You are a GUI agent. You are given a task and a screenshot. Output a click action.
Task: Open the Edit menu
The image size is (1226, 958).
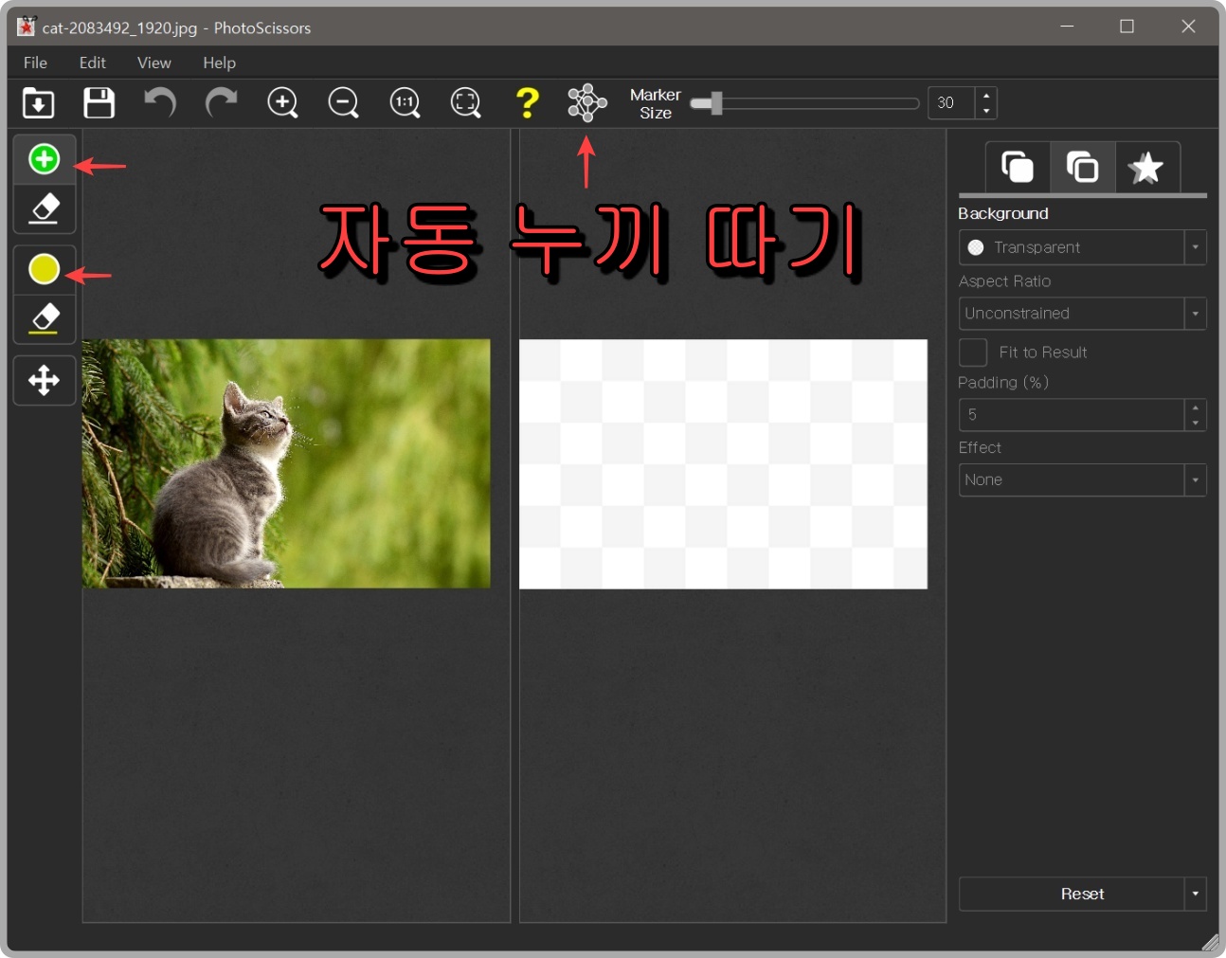(x=92, y=63)
